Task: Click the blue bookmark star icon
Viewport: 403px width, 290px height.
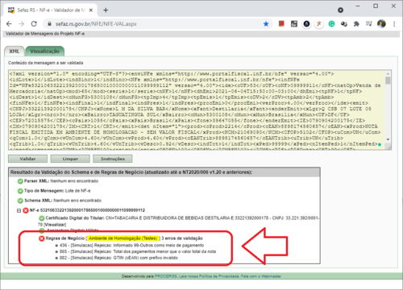Action: point(266,24)
